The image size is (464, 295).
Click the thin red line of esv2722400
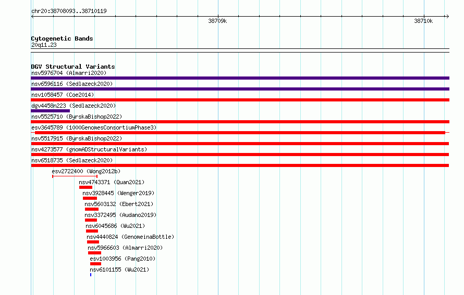[75, 176]
